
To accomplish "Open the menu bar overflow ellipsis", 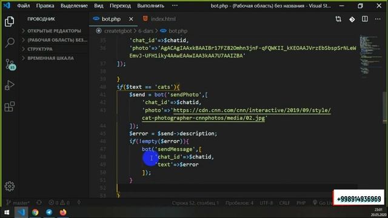I will 175,5.
